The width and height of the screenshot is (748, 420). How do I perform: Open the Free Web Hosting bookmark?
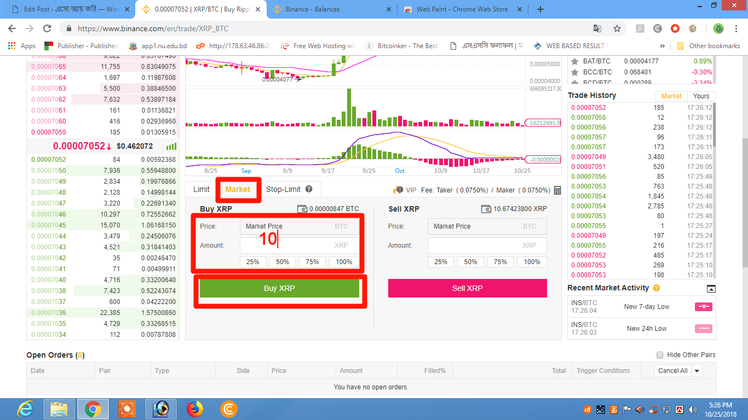(x=318, y=46)
